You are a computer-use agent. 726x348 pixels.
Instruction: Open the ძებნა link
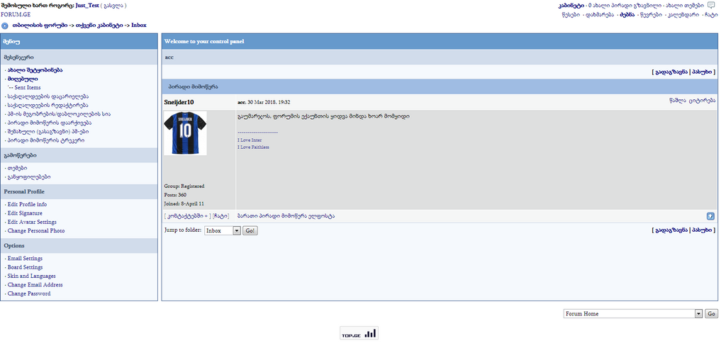[627, 15]
